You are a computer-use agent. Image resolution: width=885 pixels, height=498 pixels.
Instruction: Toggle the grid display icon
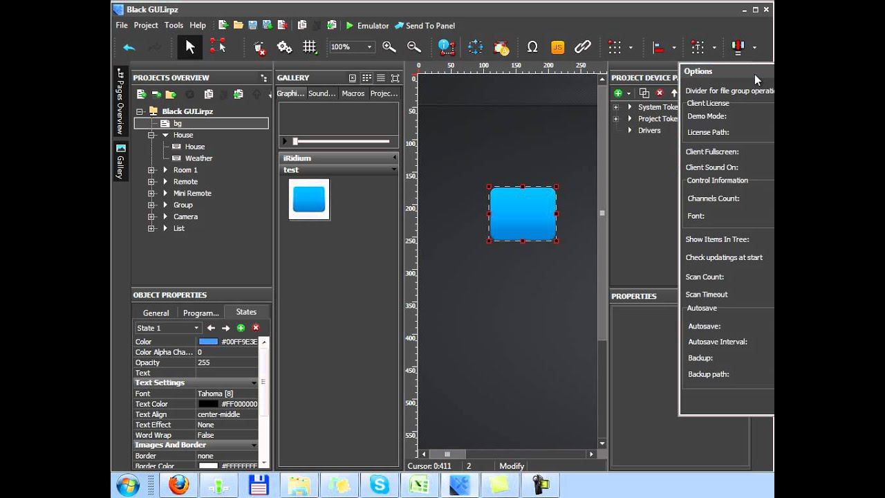309,47
